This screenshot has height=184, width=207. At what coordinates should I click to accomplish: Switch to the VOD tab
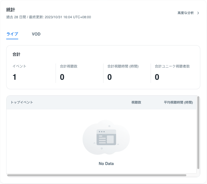pyautogui.click(x=36, y=34)
